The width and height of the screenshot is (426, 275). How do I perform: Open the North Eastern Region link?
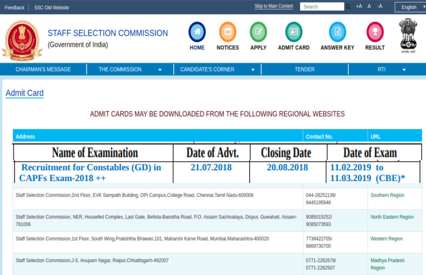392,217
